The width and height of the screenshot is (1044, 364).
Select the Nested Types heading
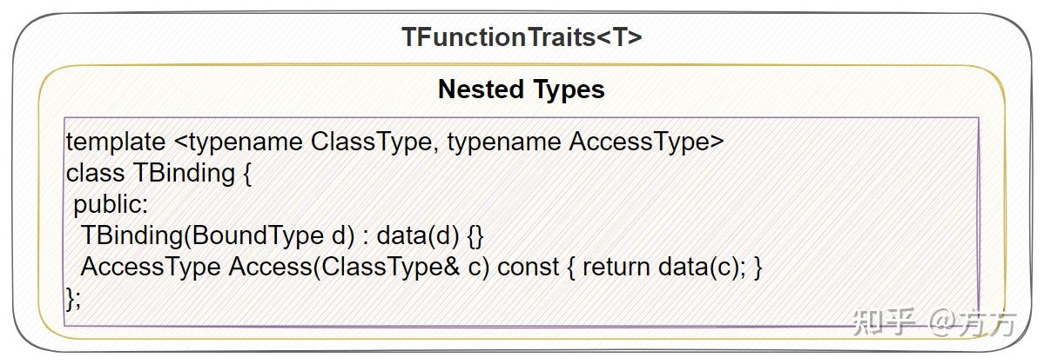tap(522, 89)
